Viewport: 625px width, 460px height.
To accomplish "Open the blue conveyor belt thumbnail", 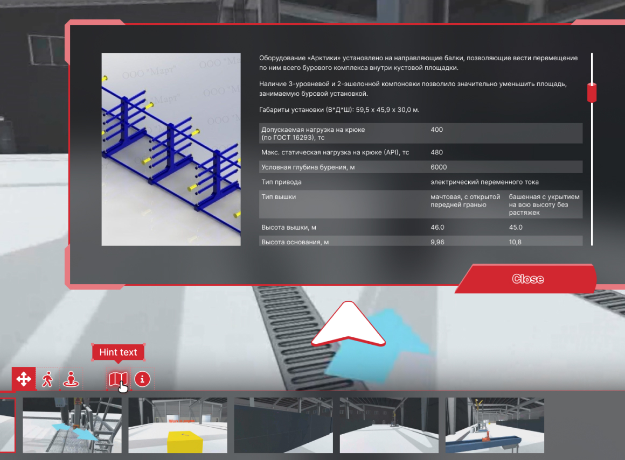I will click(495, 426).
